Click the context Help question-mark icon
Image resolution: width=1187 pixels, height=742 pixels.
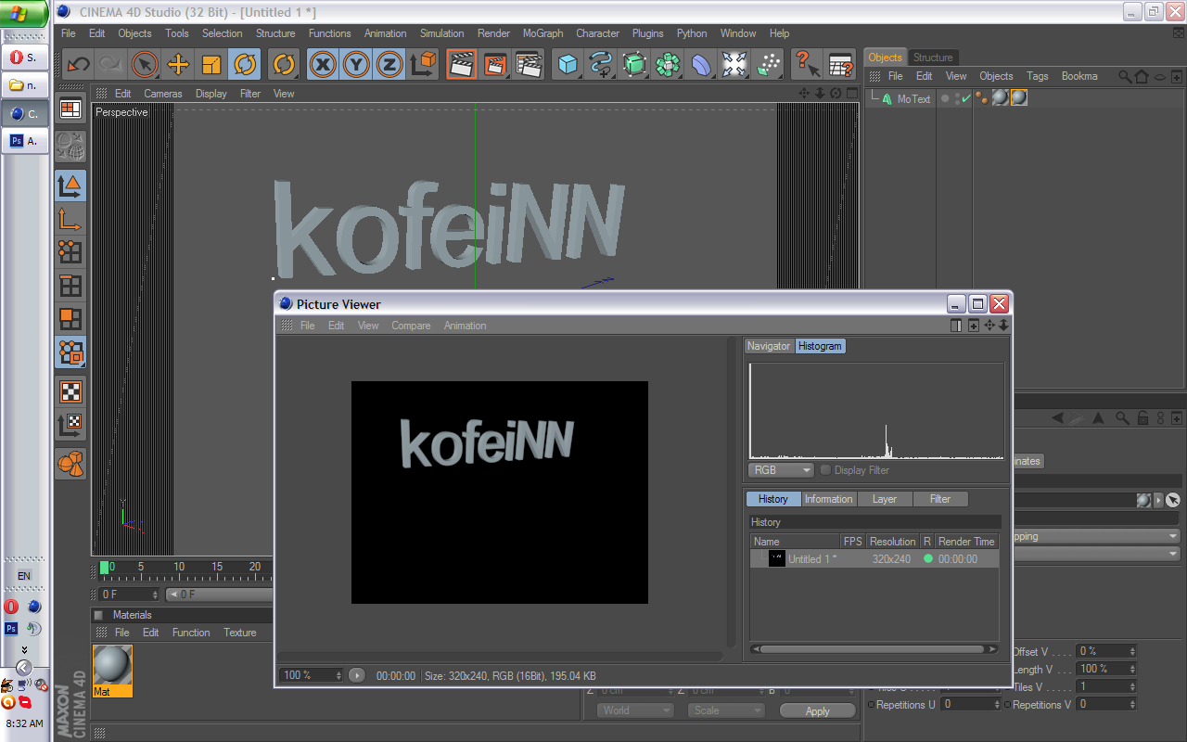pos(807,64)
